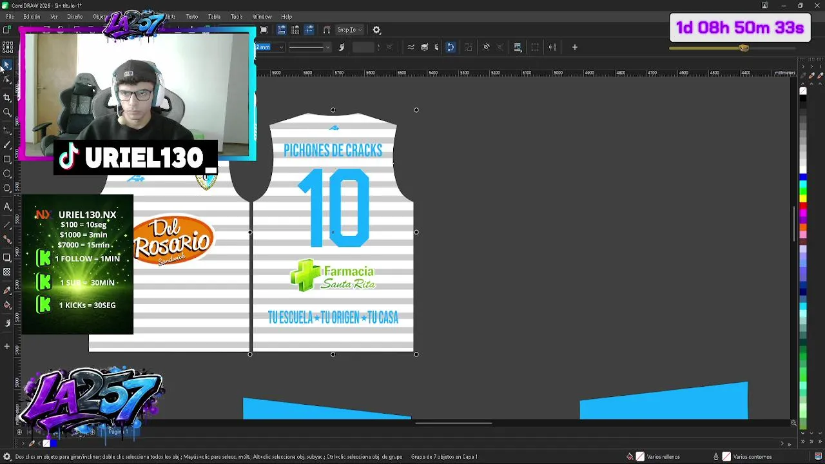
Task: Open the Tools menu
Action: pyautogui.click(x=237, y=17)
